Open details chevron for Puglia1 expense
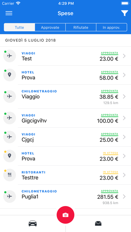Image resolution: width=131 pixels, height=232 pixels. coord(124,197)
